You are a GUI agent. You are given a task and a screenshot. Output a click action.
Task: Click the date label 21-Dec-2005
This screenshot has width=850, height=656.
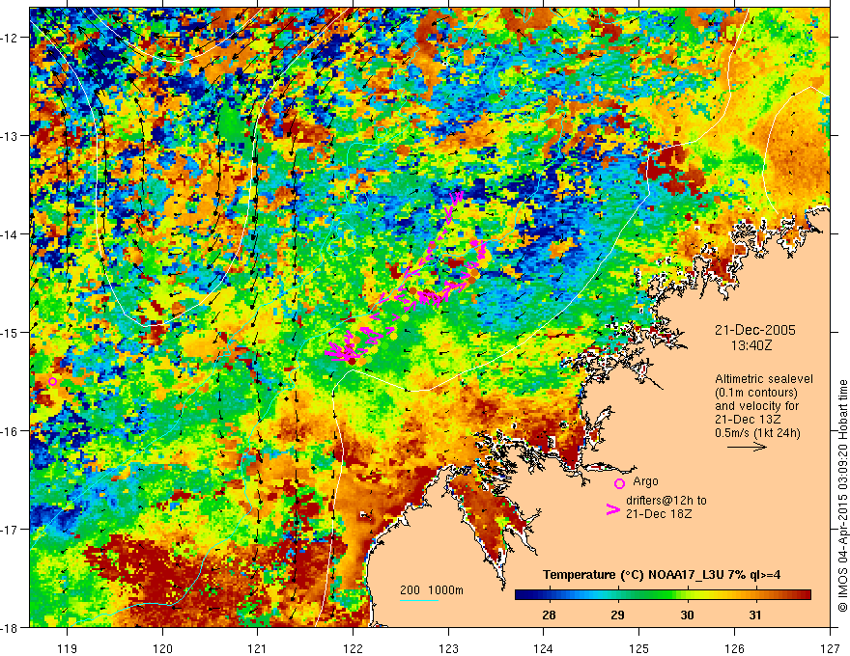coord(755,330)
